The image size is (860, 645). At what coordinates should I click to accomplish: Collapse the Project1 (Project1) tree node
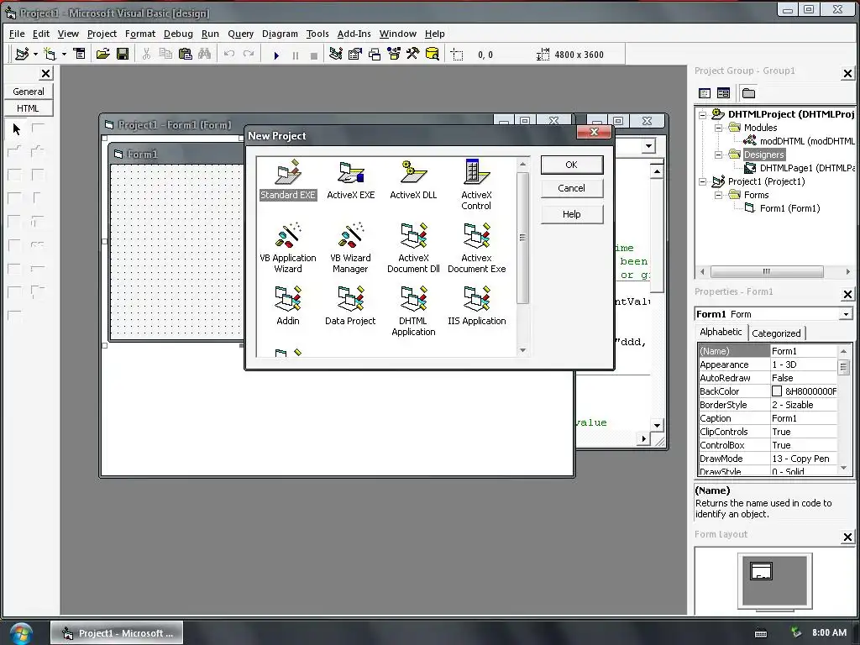(x=703, y=181)
